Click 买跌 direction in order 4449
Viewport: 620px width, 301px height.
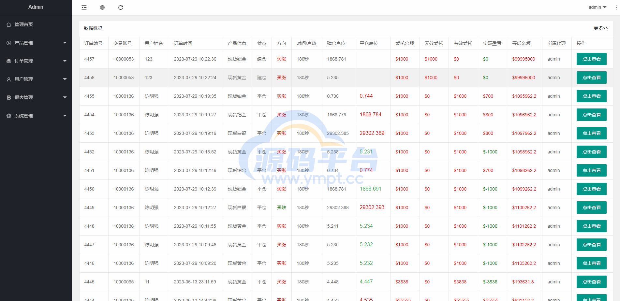point(281,208)
